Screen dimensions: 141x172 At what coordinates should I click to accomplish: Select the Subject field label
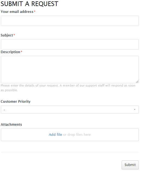[7, 35]
